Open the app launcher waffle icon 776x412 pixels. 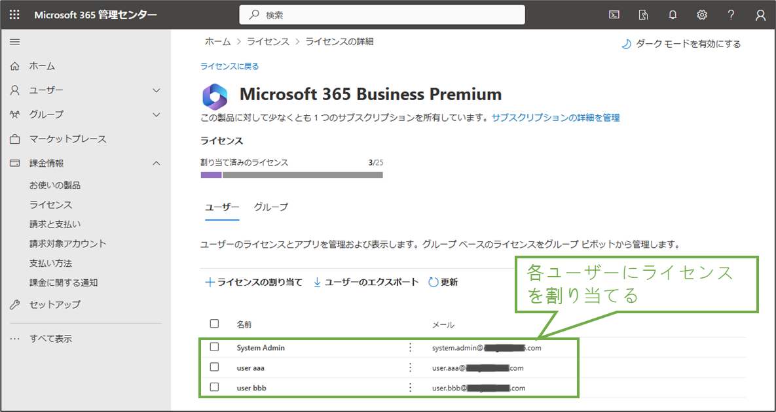point(15,15)
